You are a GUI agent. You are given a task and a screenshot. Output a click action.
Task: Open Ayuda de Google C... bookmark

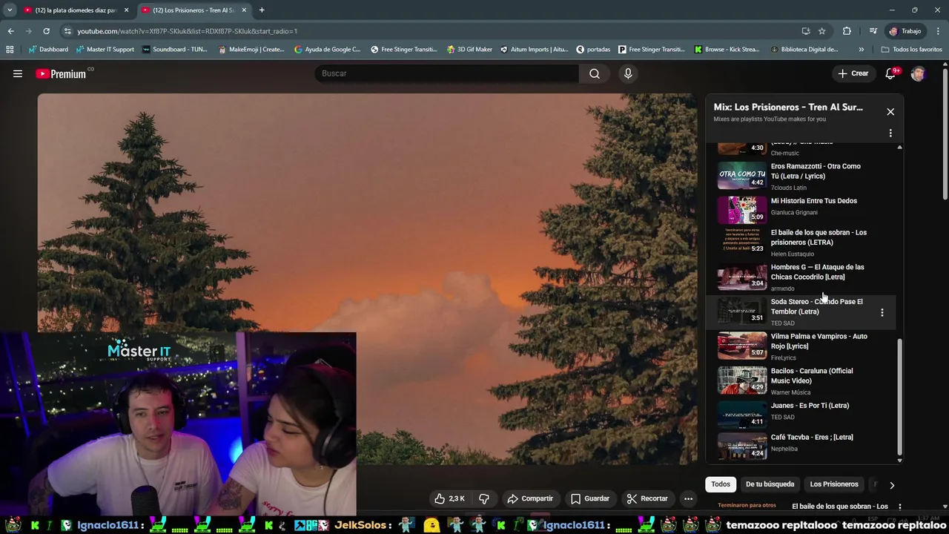tap(327, 50)
